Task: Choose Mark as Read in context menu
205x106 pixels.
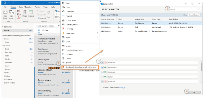Action: pyautogui.click(x=71, y=20)
